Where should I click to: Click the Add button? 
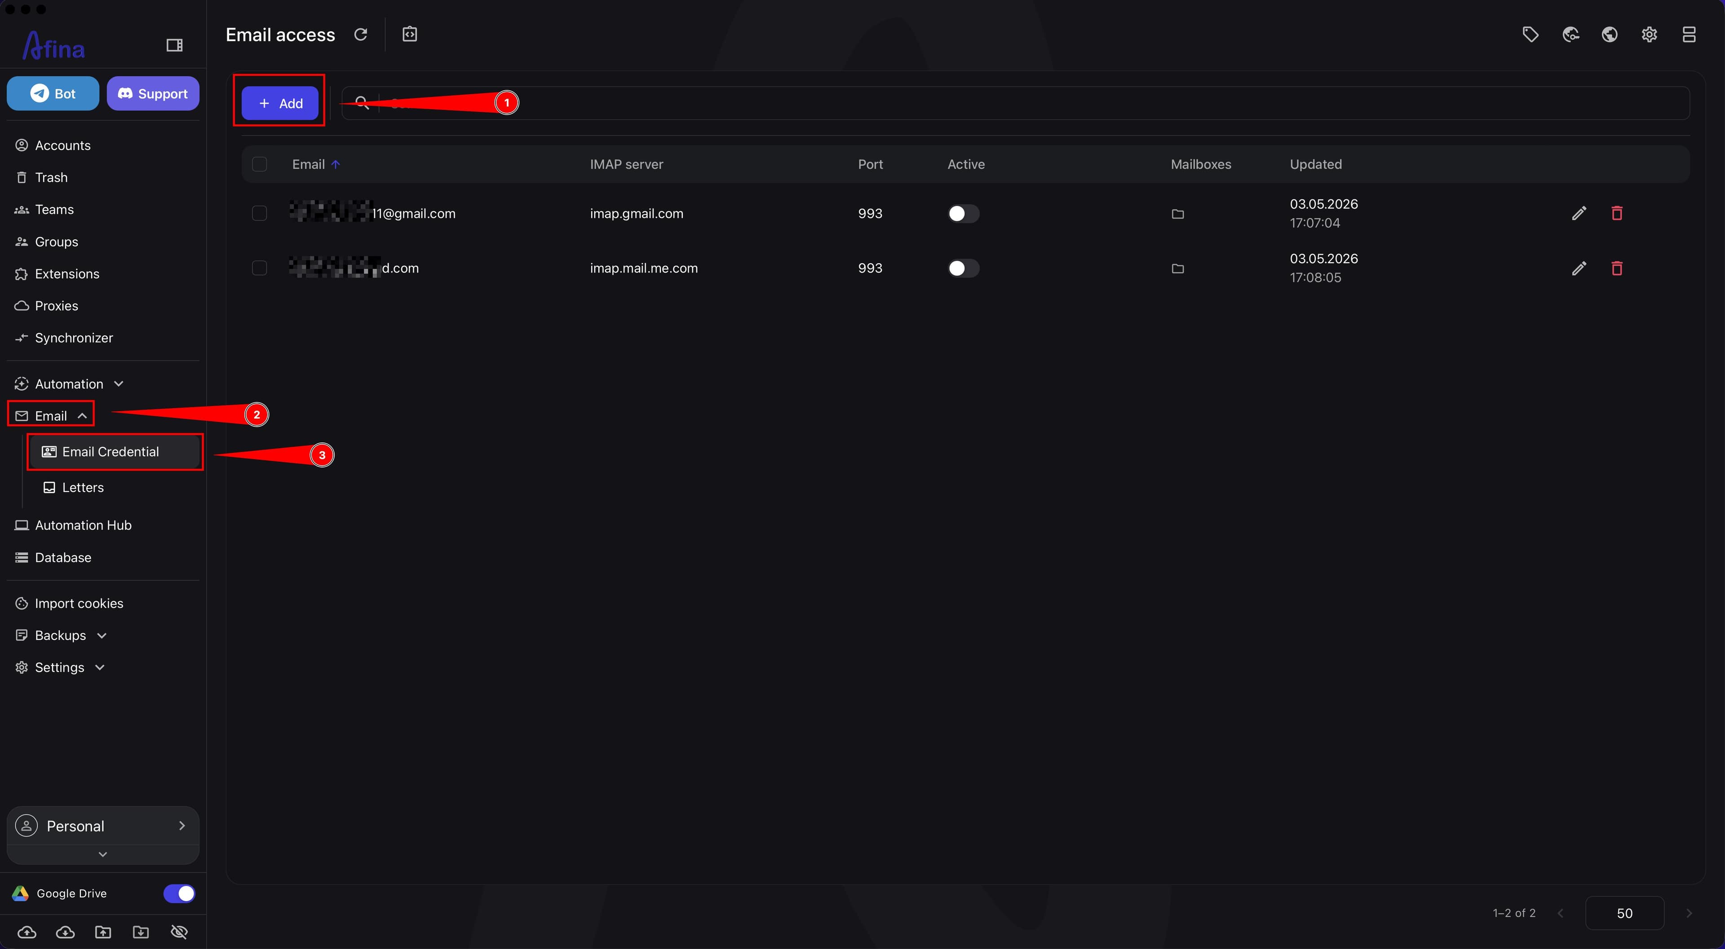[x=280, y=103]
